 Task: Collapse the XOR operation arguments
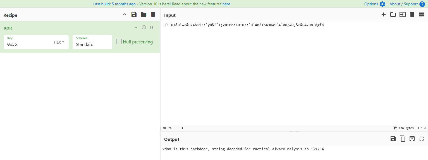[136, 27]
